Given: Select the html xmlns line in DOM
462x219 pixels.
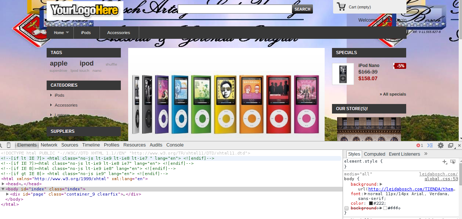Looking at the screenshot, I should [x=74, y=179].
